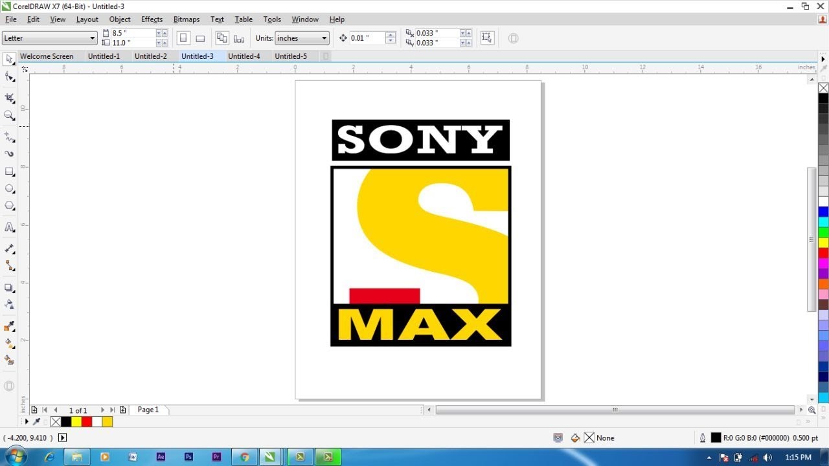Select the Color Eyedropper tool in toolbox
829x466 pixels.
(10, 326)
